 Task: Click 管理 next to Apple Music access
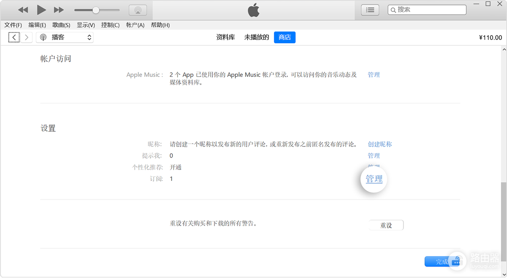click(373, 75)
